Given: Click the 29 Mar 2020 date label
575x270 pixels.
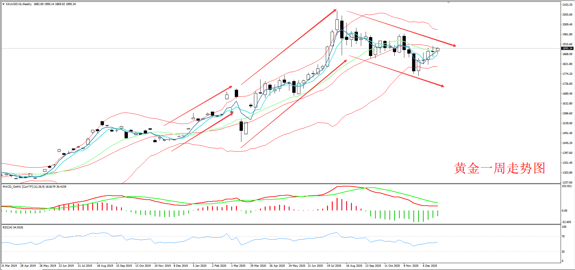Looking at the screenshot, I should coord(258,266).
